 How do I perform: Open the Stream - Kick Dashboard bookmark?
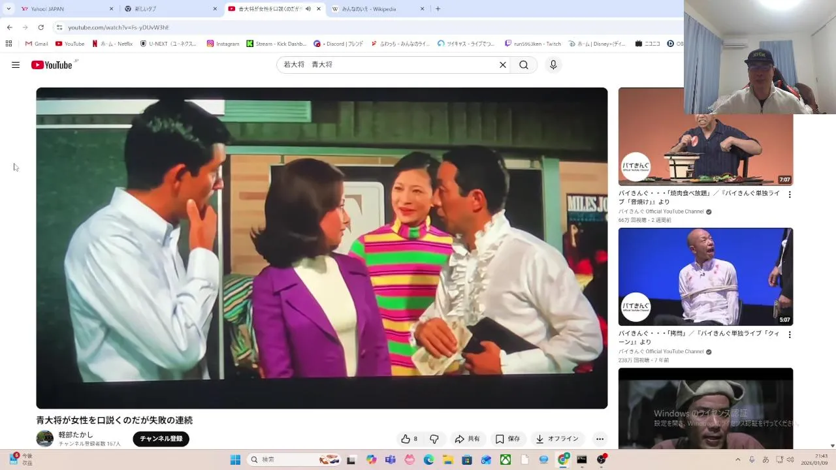(276, 44)
